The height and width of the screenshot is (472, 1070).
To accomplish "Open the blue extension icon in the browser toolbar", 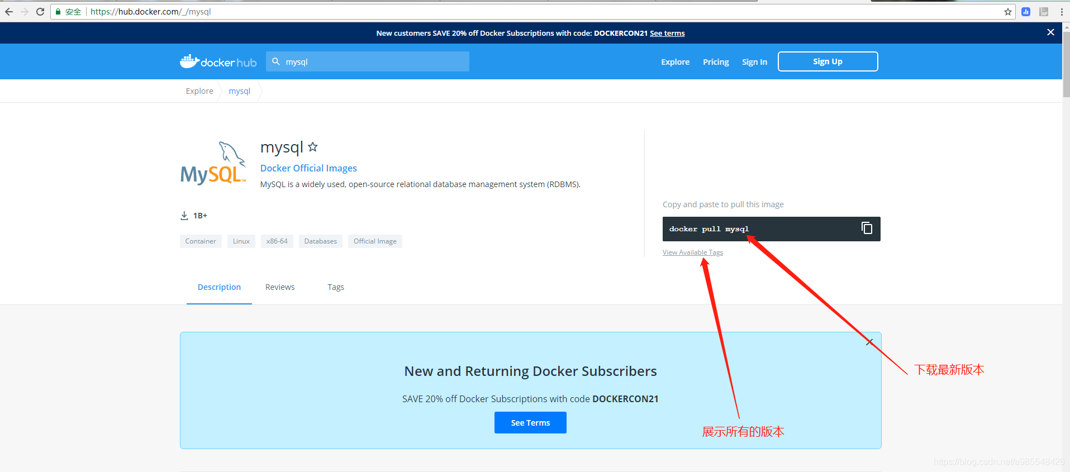I will pyautogui.click(x=1026, y=12).
